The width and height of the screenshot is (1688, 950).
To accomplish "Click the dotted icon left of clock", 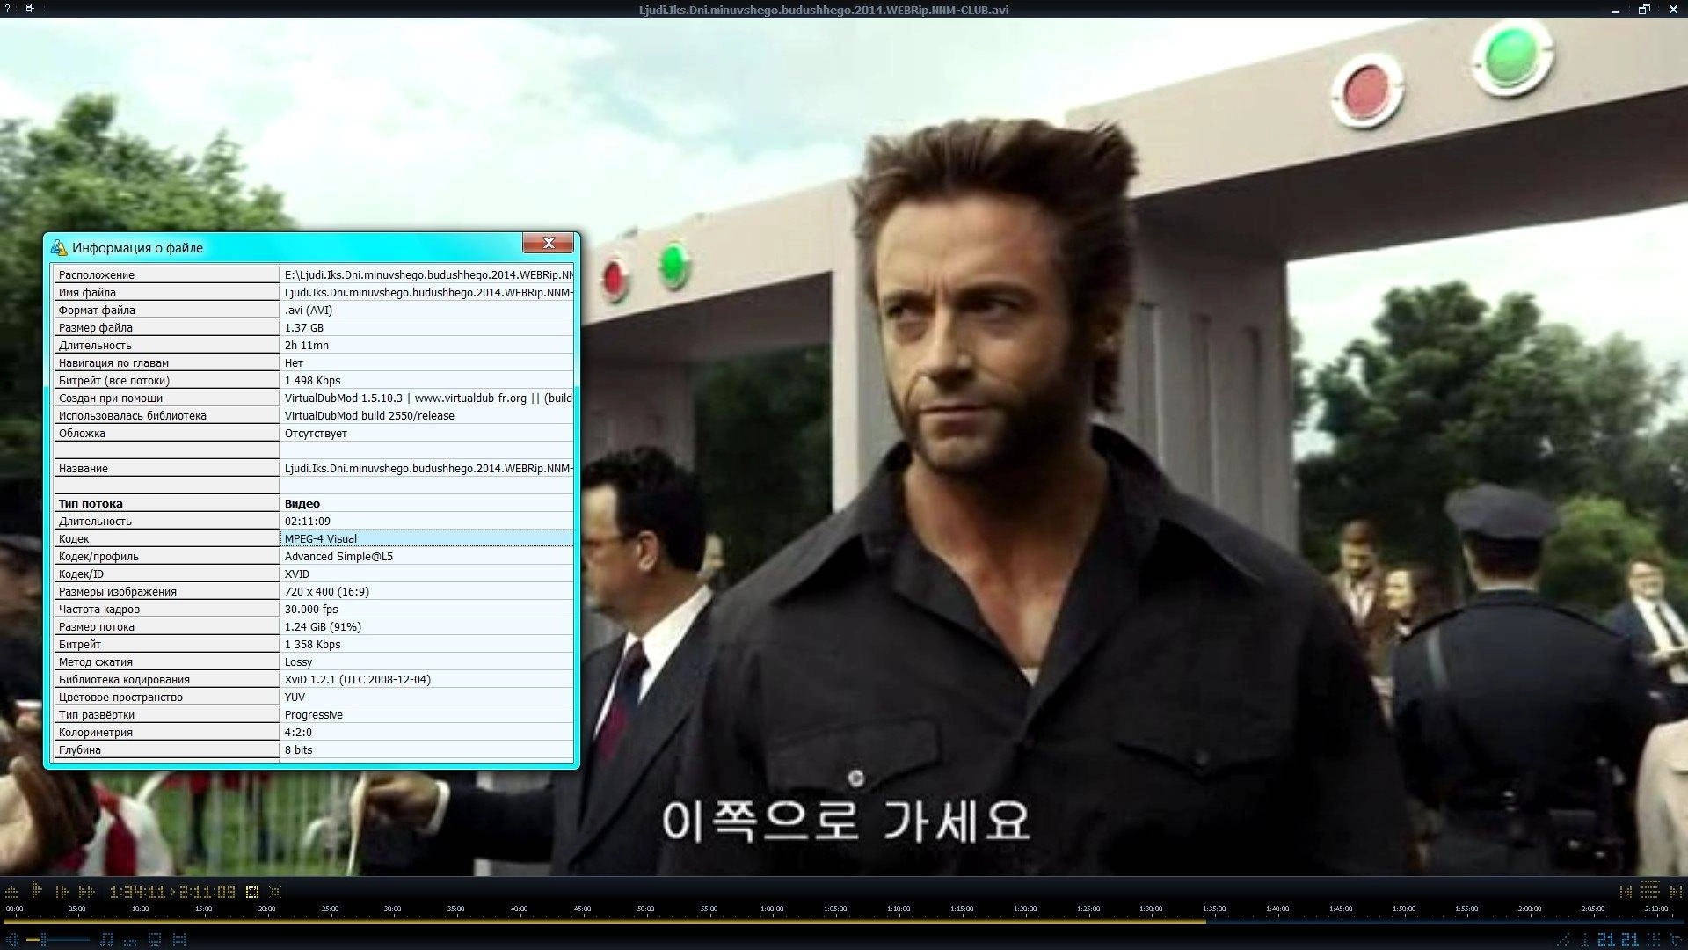I will [x=1585, y=939].
